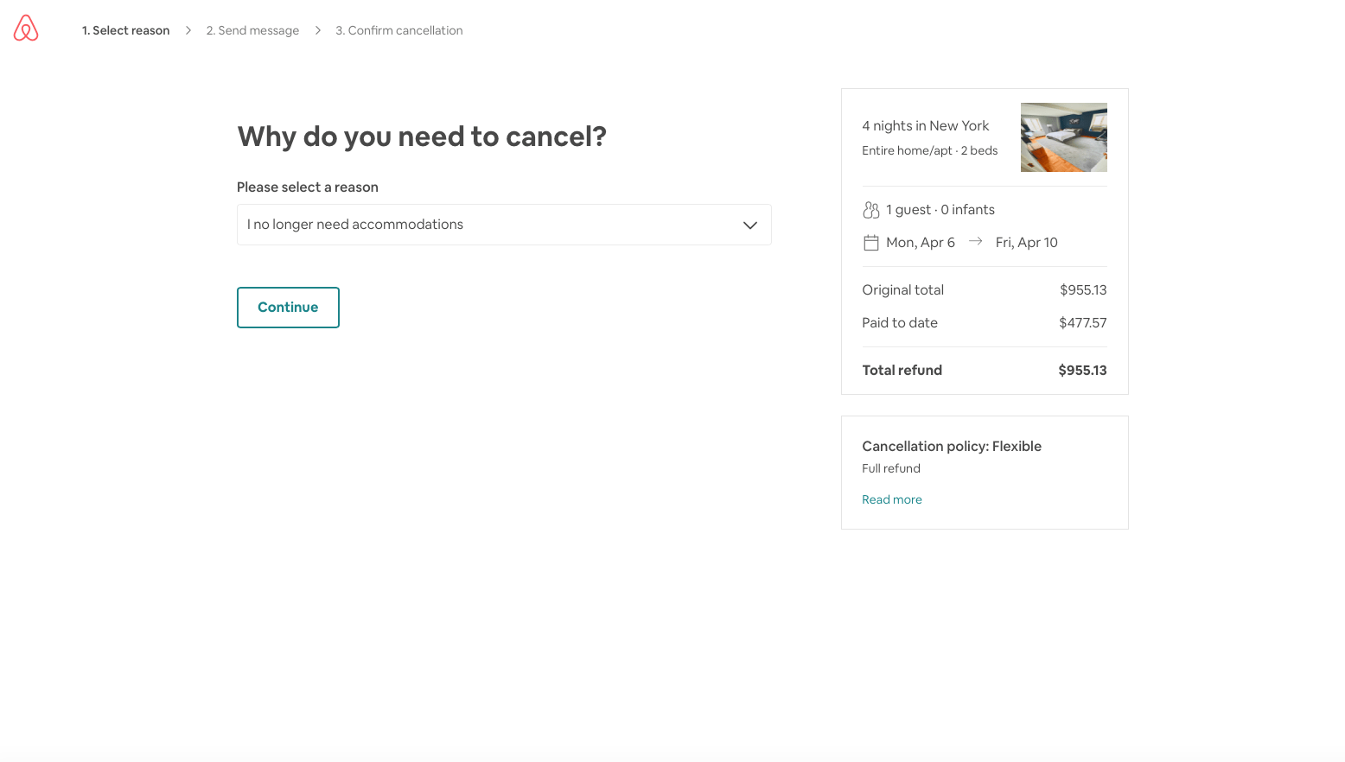The height and width of the screenshot is (762, 1345).
Task: Open the Read more policy link
Action: [x=891, y=499]
